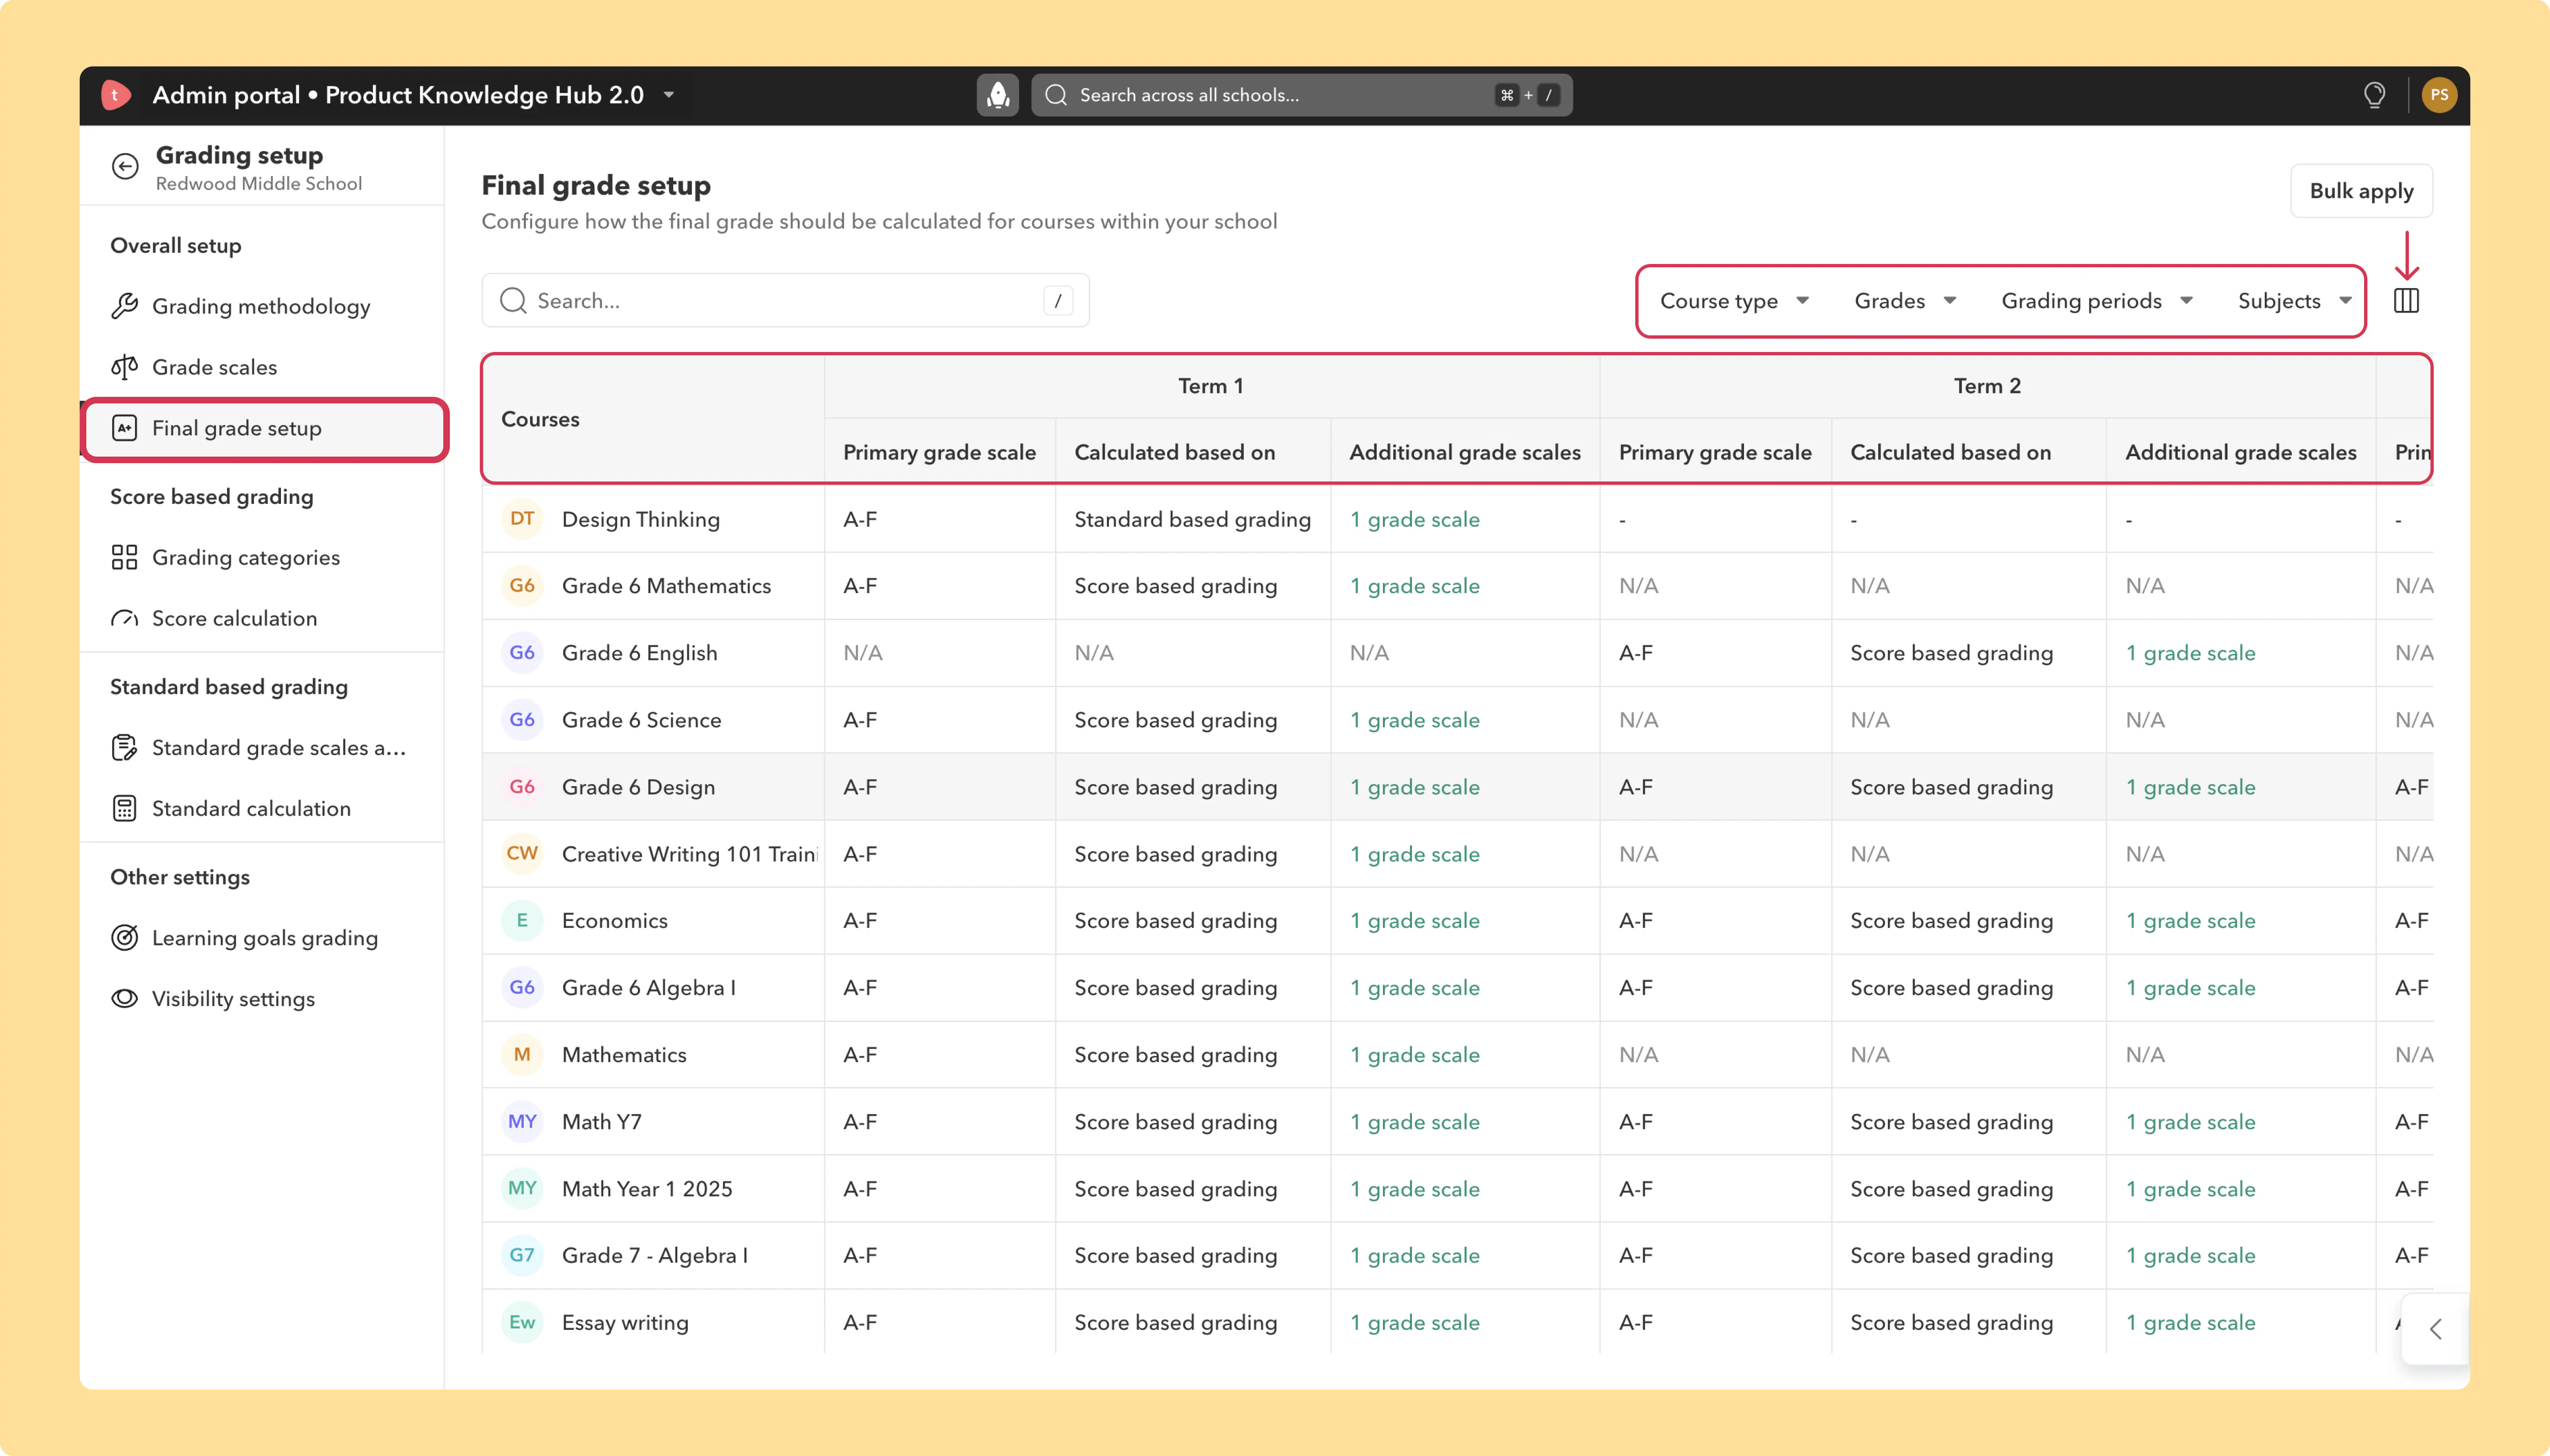
Task: Navigate to Score calculation
Action: coord(262,618)
